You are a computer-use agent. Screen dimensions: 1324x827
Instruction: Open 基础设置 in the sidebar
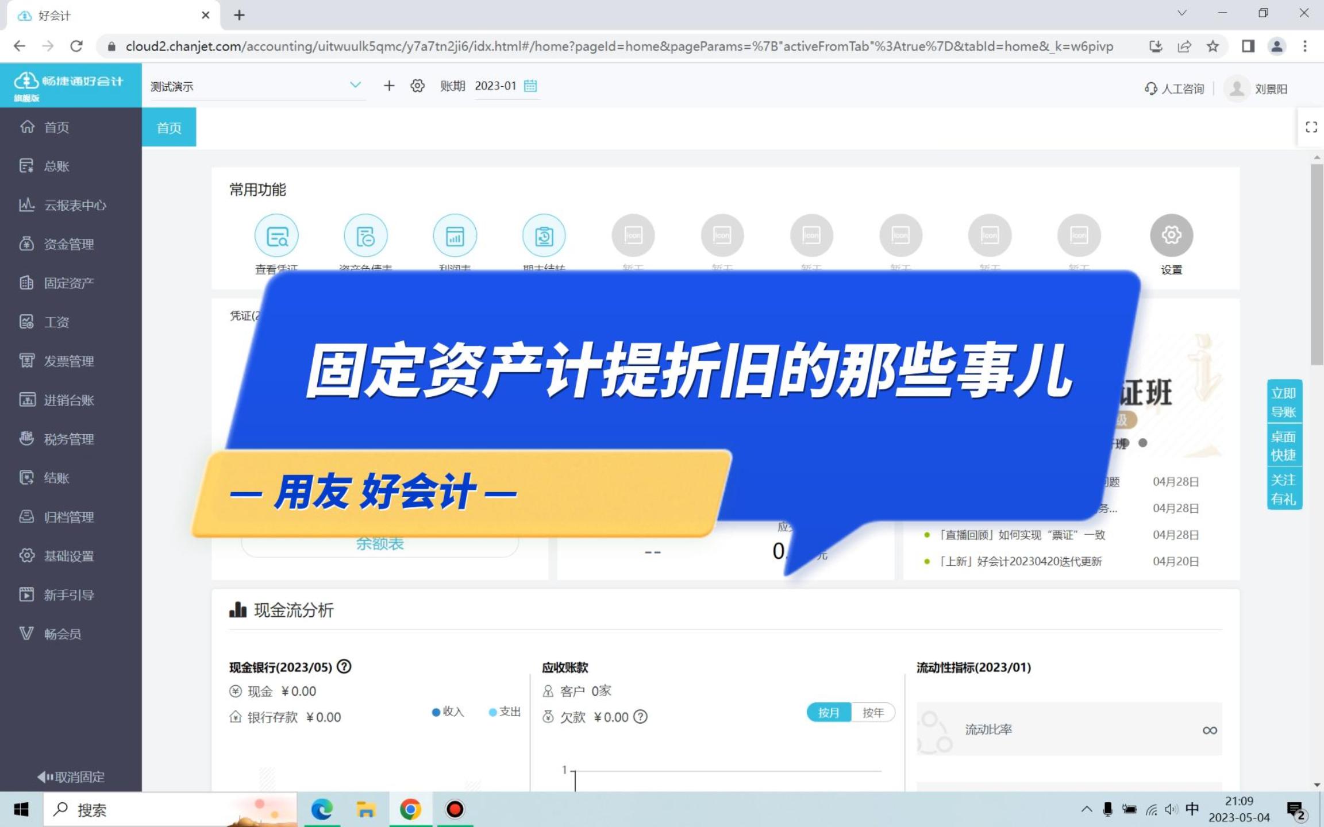(x=71, y=556)
